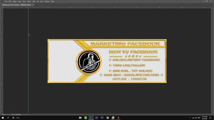Open the Select menu
The width and height of the screenshot is (214, 120).
[x=29, y=1]
